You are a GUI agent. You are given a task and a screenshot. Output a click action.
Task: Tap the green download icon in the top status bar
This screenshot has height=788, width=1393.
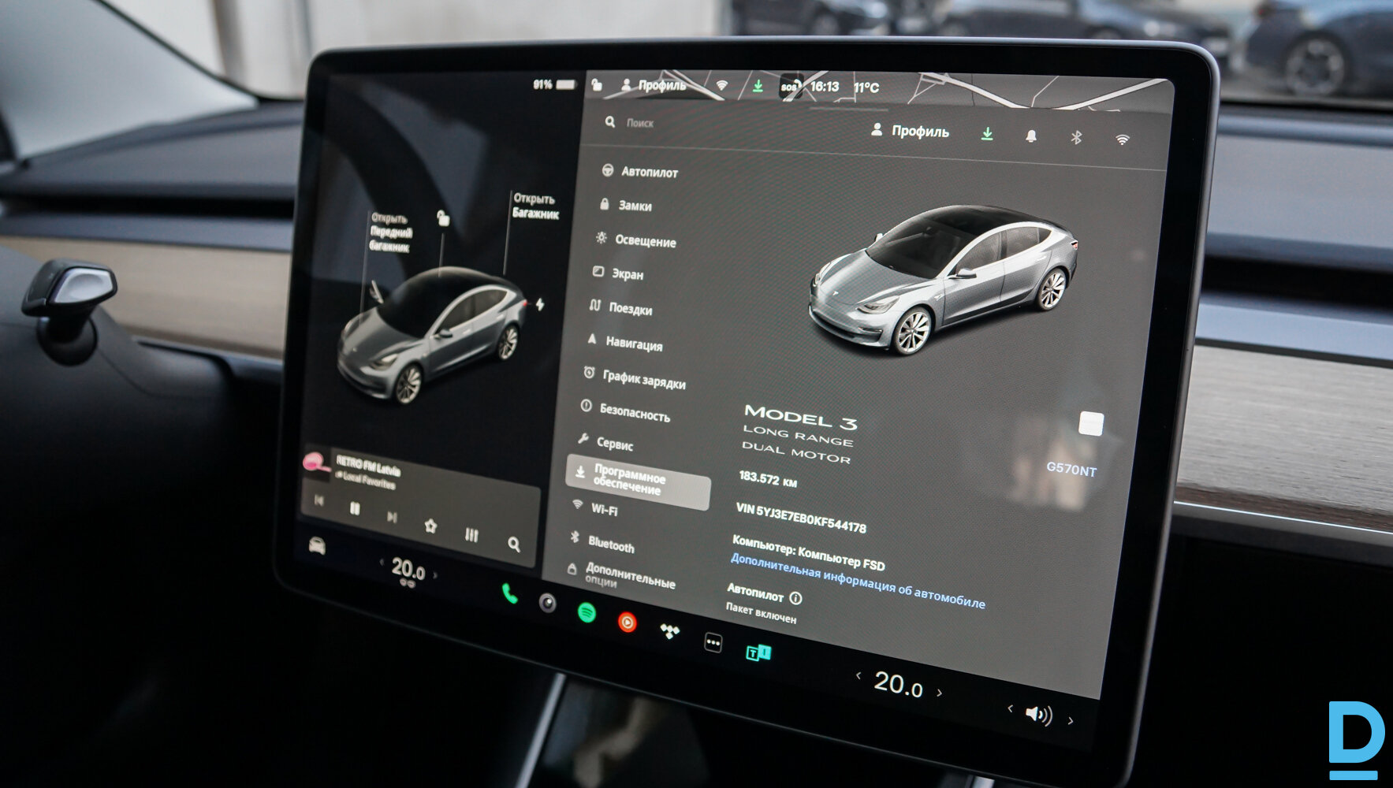point(758,86)
